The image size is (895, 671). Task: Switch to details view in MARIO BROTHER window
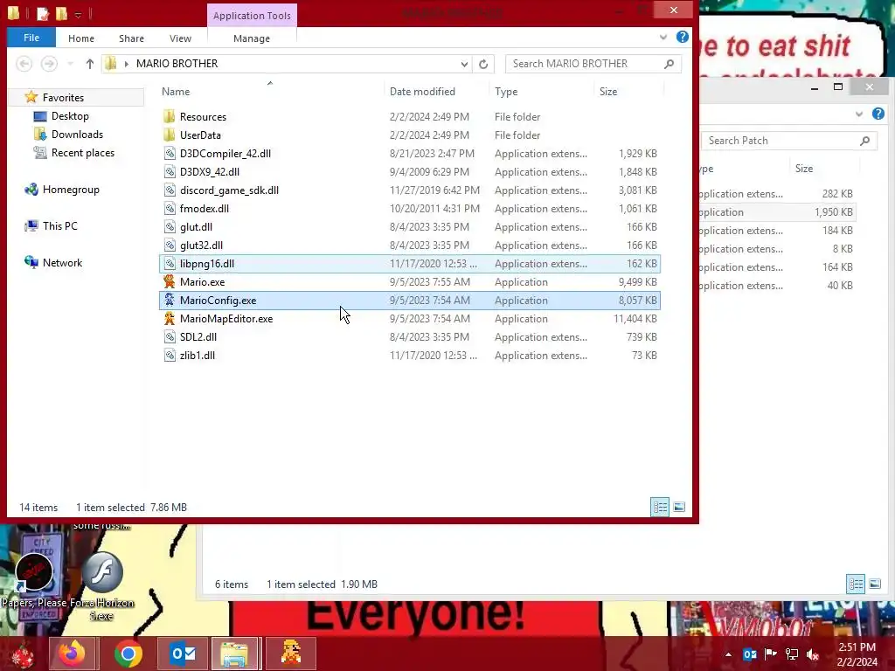click(x=661, y=507)
